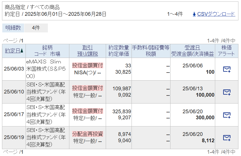Select the top ページ /1 indicator
The width and height of the screenshot is (241, 156).
pos(13,41)
